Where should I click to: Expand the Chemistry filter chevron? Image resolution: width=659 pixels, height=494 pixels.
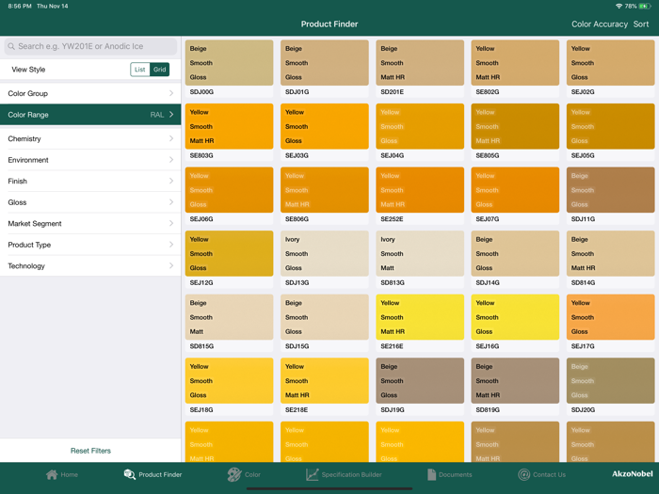171,138
